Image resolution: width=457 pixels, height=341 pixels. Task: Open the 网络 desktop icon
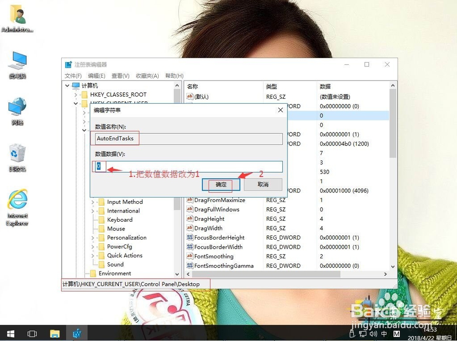click(17, 111)
